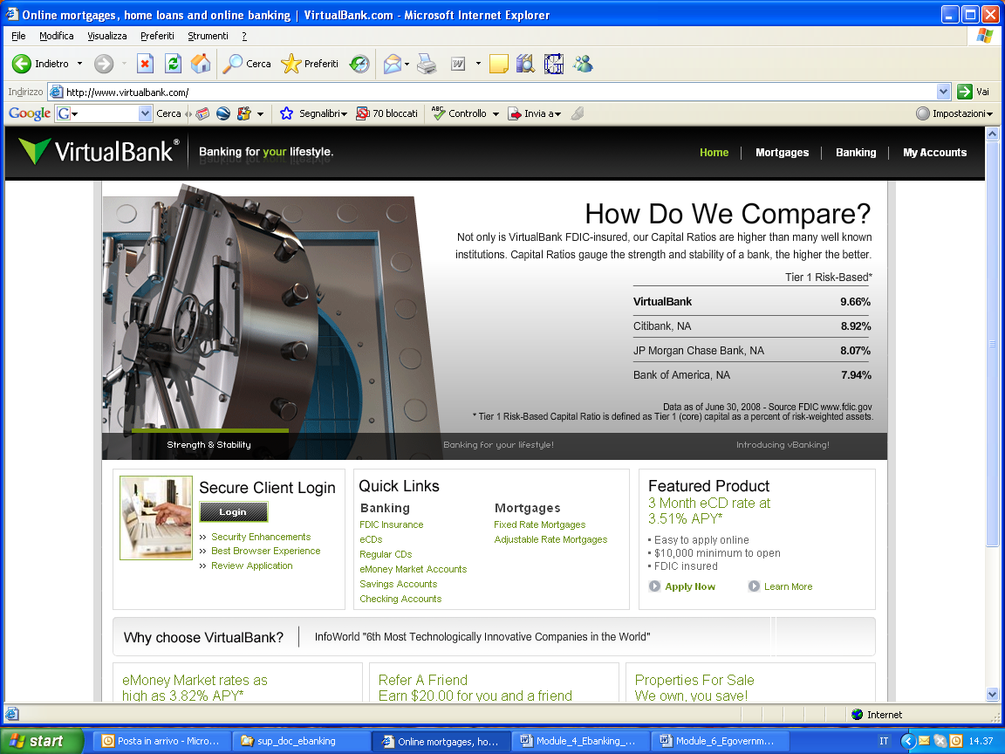Viewport: 1005px width, 754px height.
Task: Click the page scrollbar down arrow
Action: (x=992, y=694)
